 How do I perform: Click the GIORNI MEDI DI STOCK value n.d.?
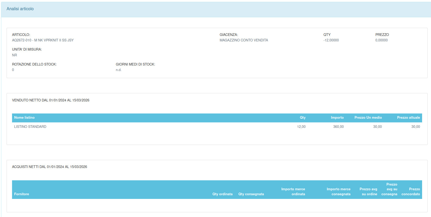(x=119, y=70)
